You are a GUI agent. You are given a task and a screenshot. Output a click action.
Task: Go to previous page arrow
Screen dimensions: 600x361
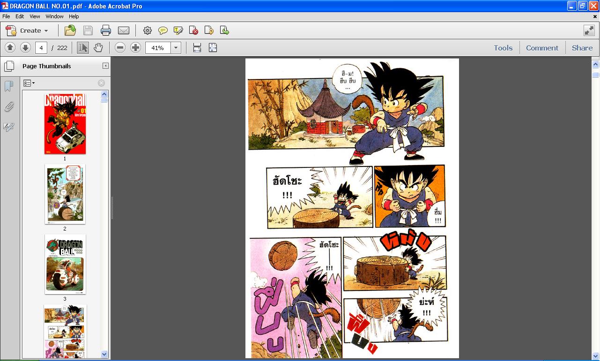pyautogui.click(x=10, y=47)
